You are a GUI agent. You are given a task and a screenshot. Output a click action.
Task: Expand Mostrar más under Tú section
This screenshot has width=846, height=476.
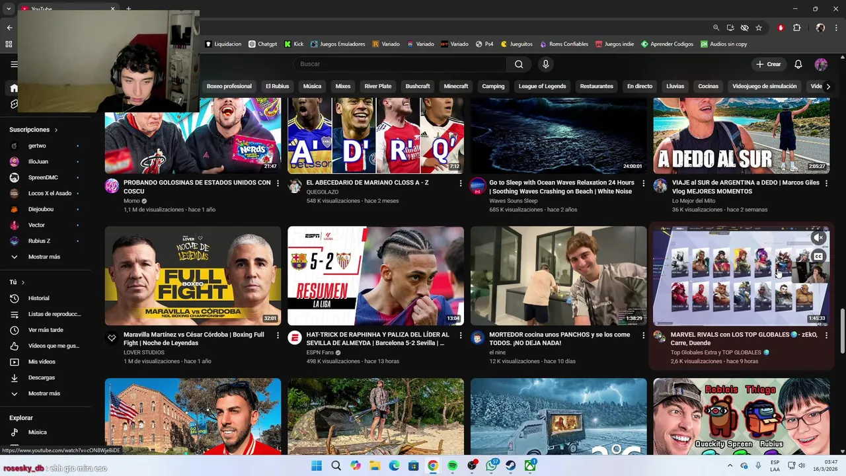(x=45, y=393)
